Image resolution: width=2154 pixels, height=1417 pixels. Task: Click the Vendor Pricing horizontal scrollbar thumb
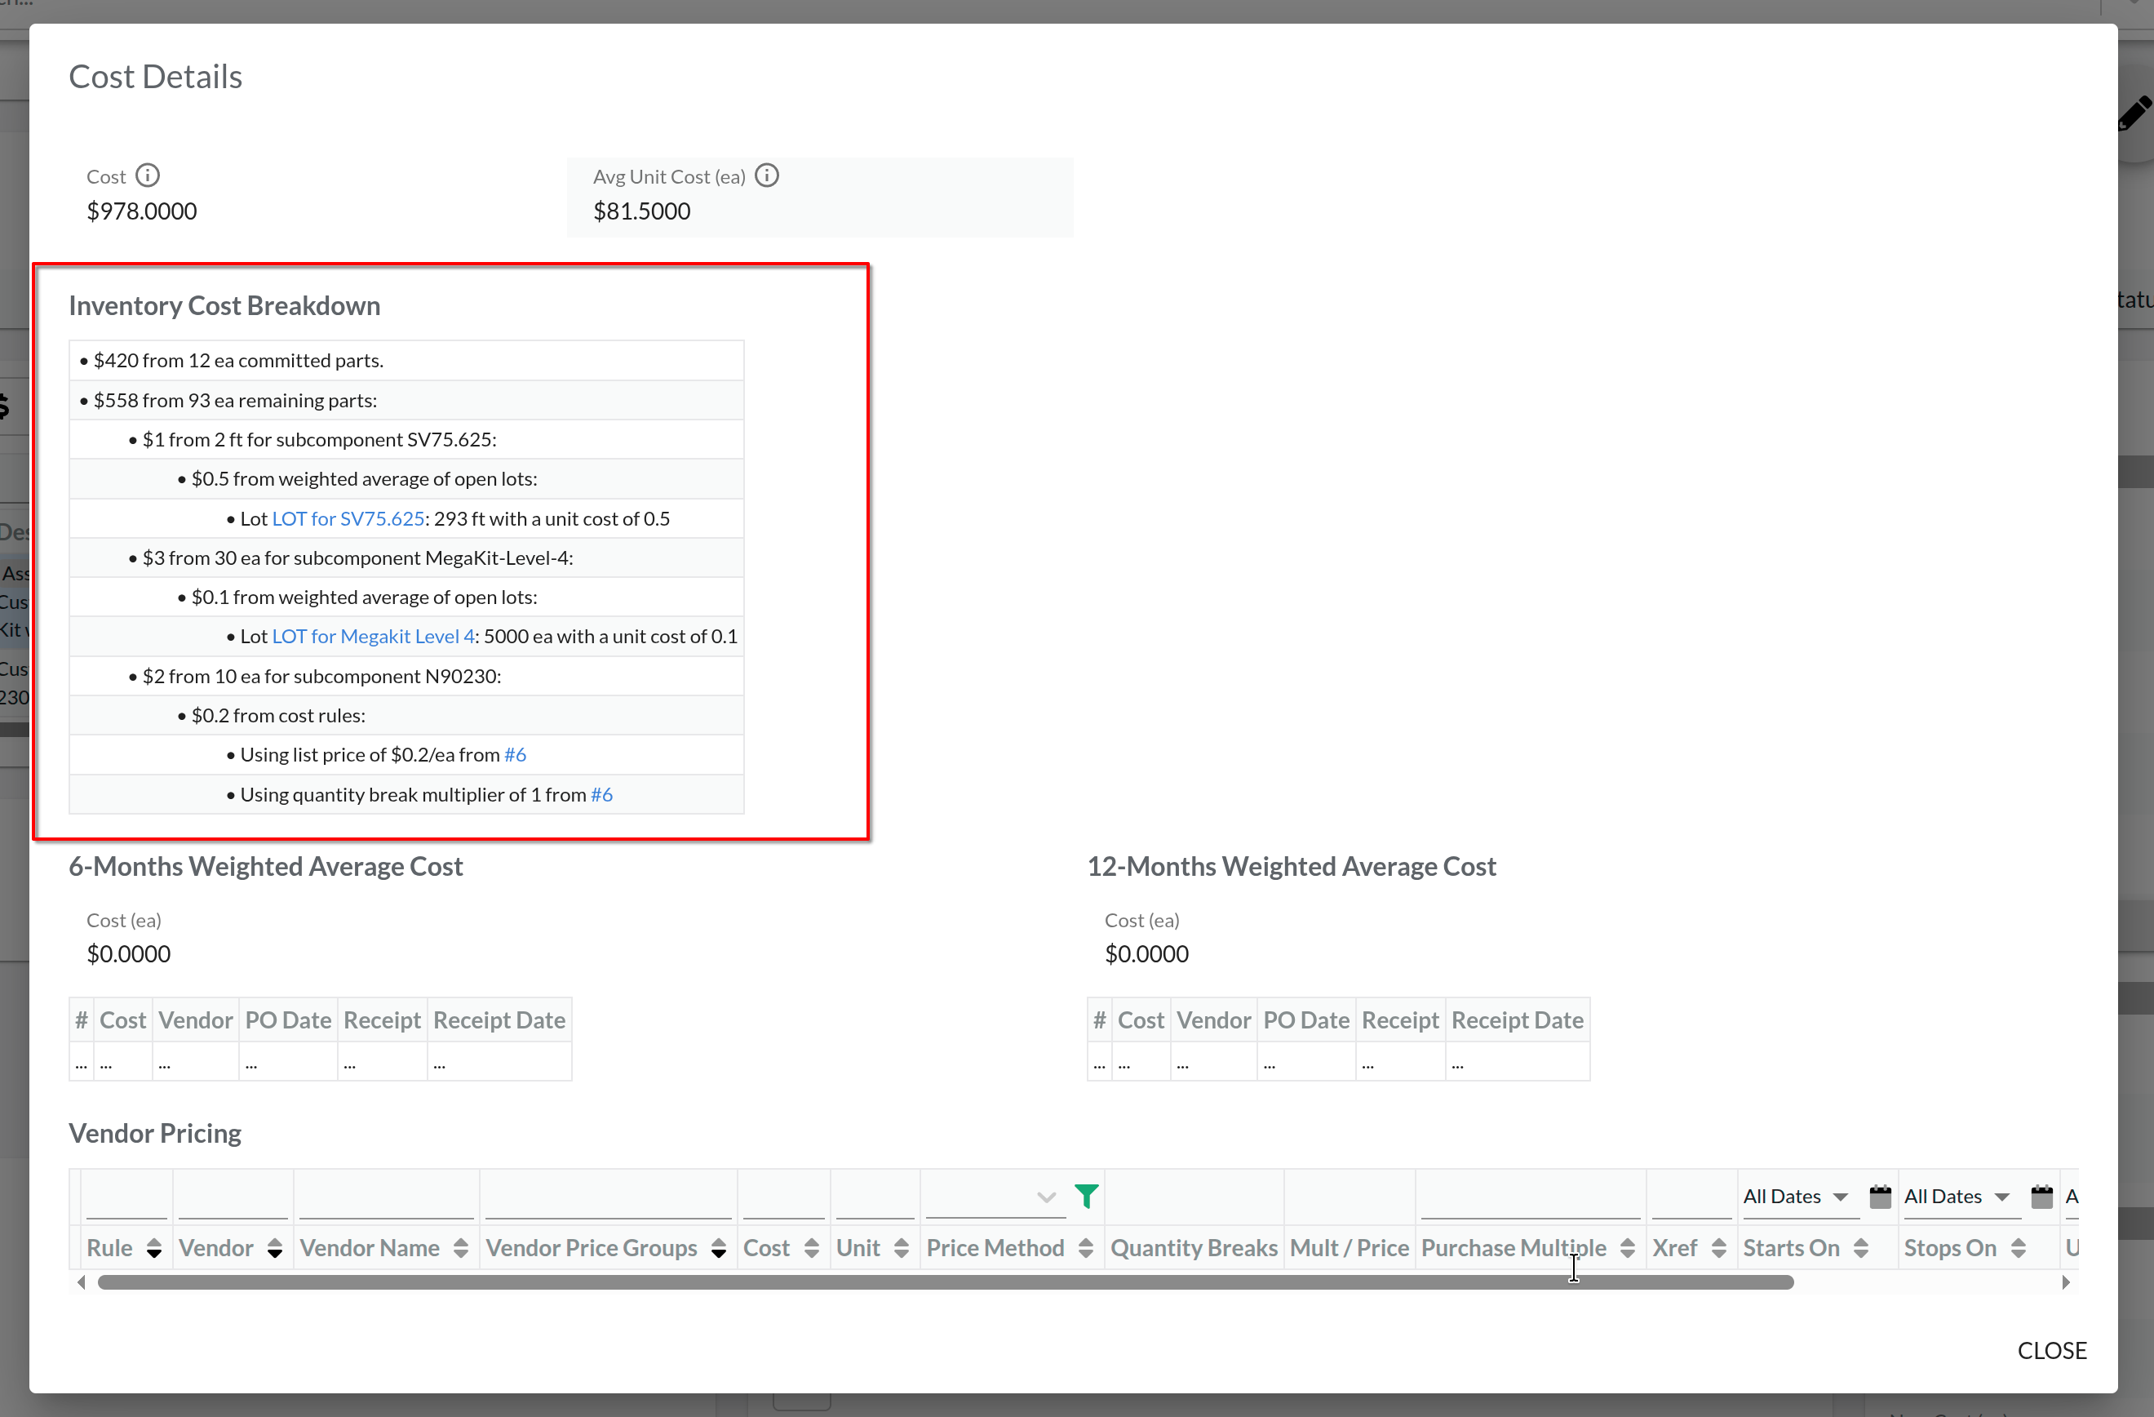(945, 1282)
